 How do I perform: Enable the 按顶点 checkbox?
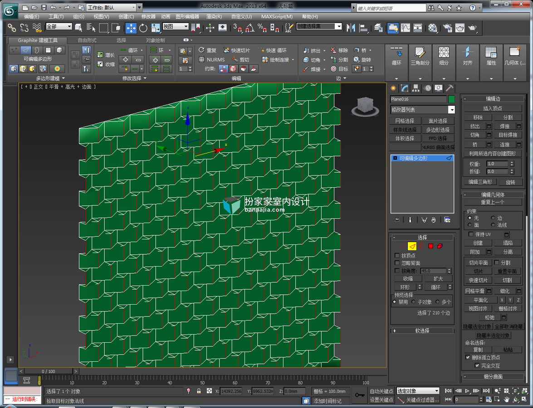coord(397,256)
